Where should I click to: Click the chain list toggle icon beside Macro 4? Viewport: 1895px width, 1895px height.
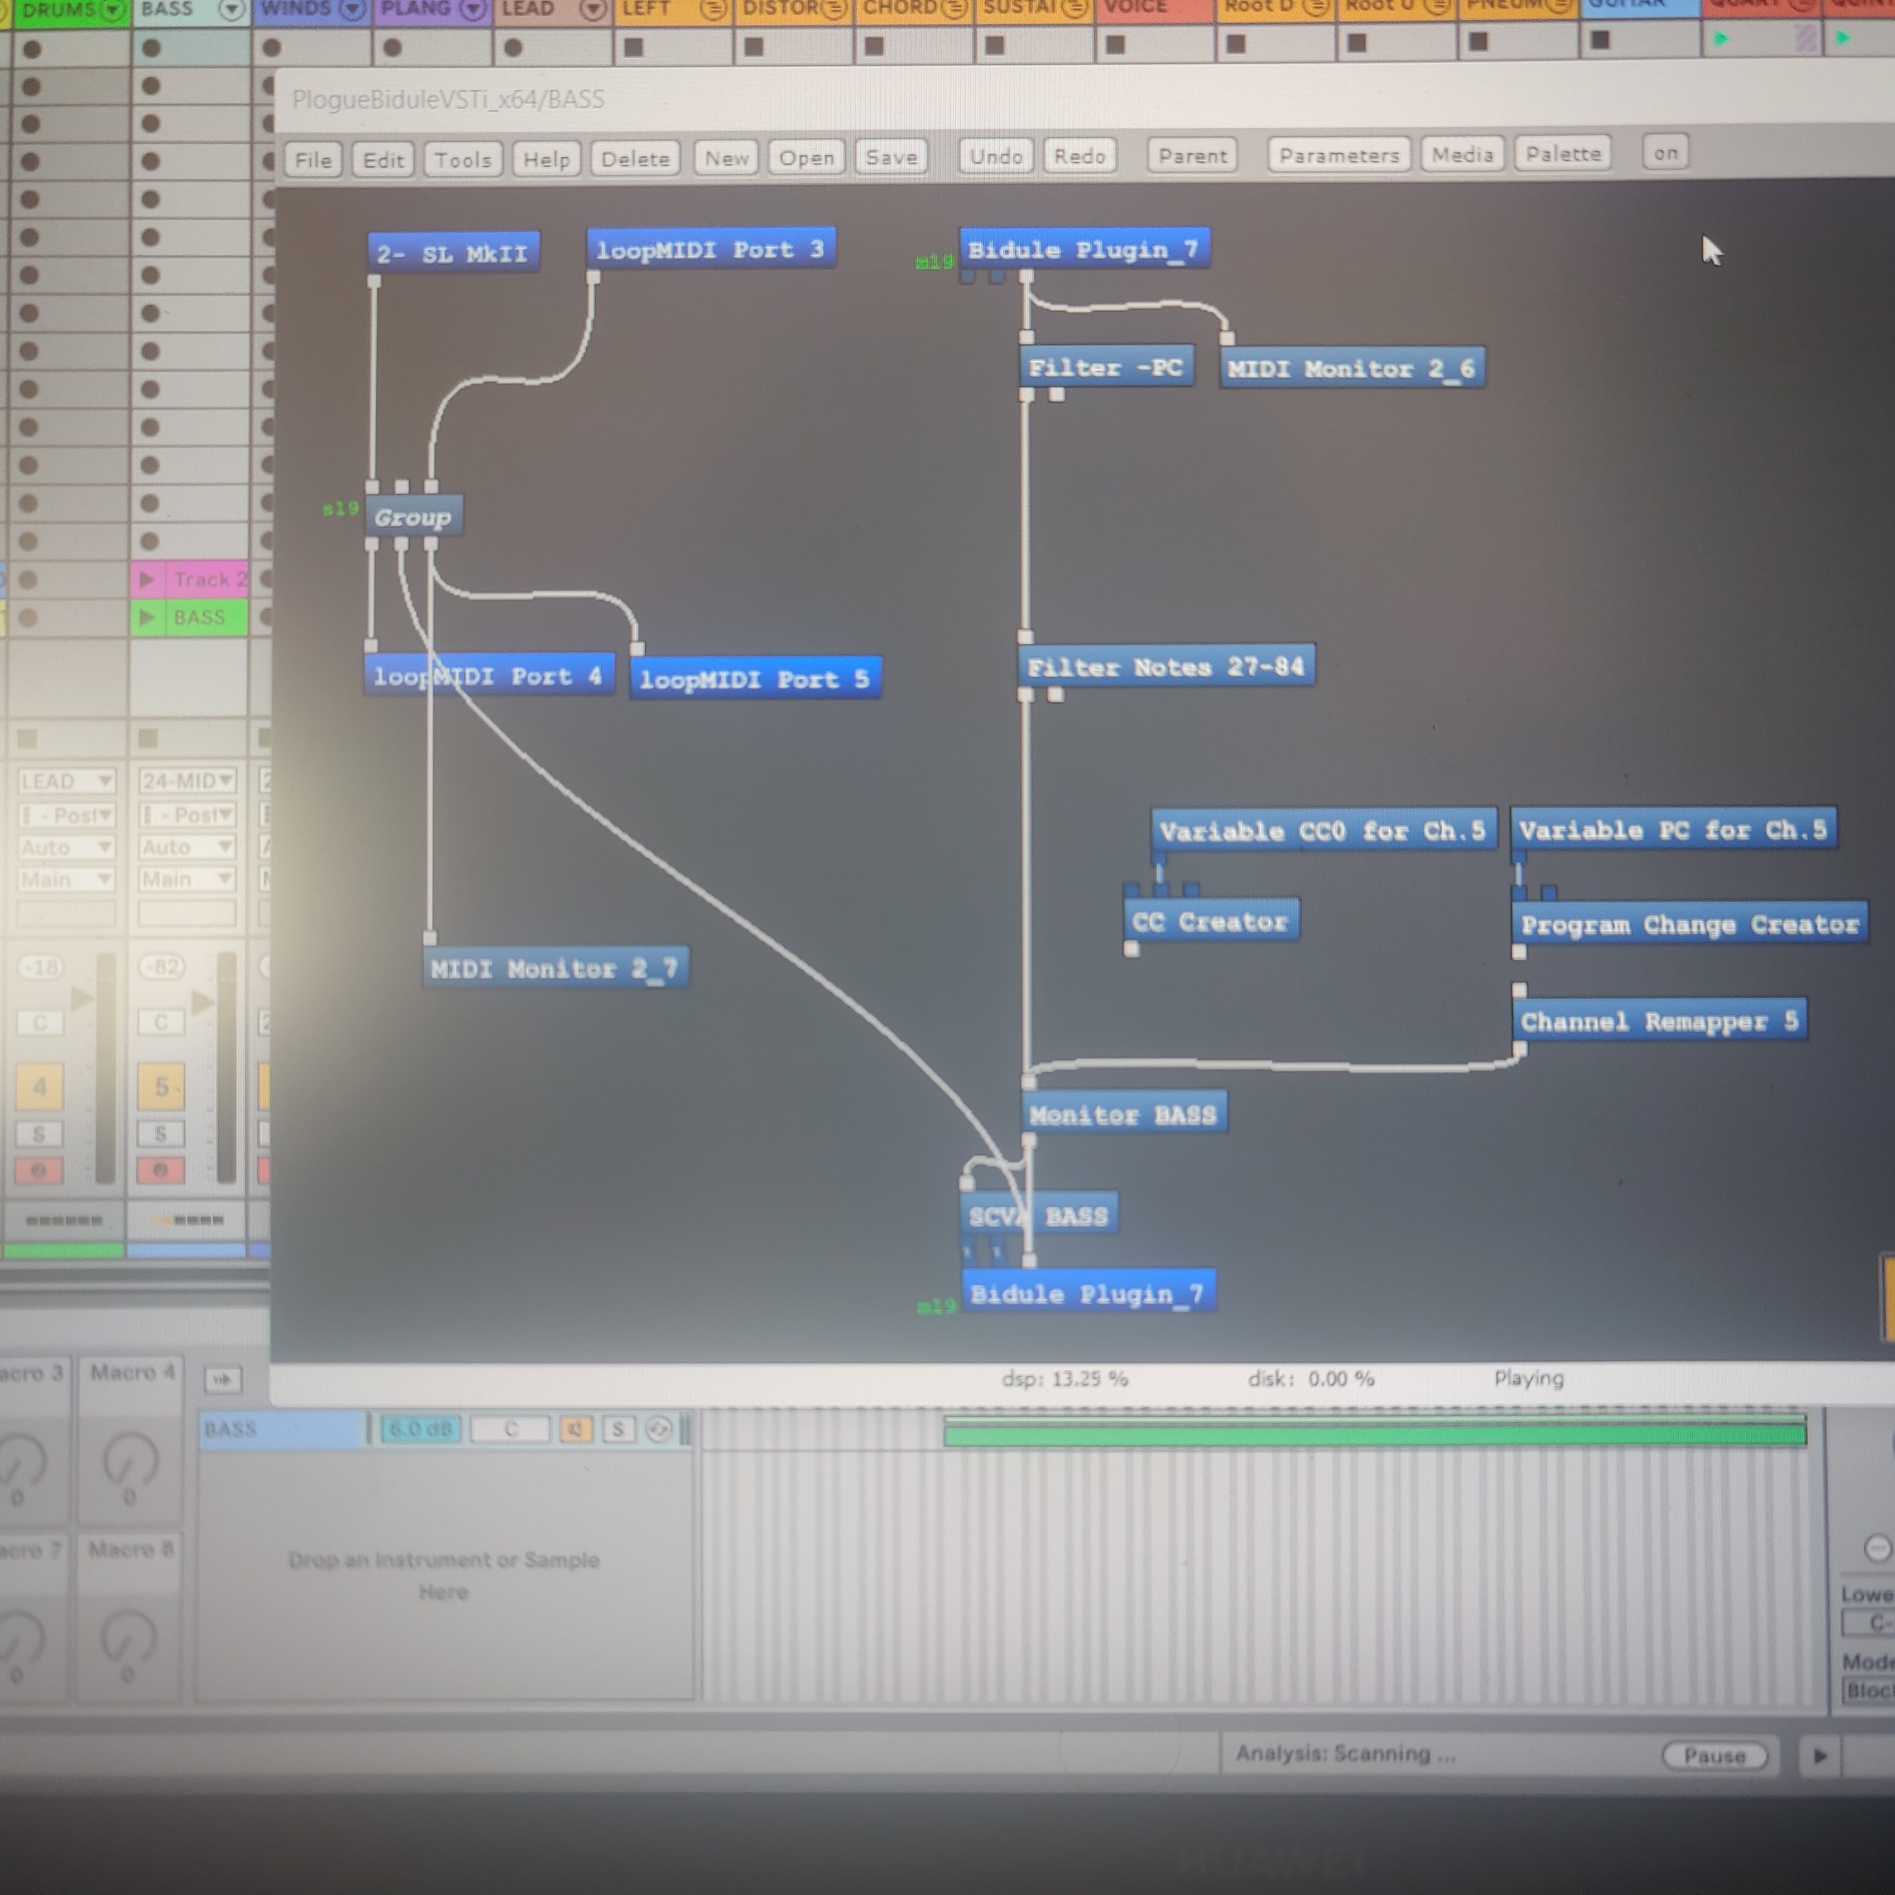222,1379
